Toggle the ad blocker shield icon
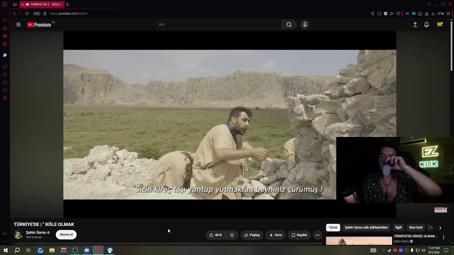Viewport: 454px width, 255px height. pos(386,13)
